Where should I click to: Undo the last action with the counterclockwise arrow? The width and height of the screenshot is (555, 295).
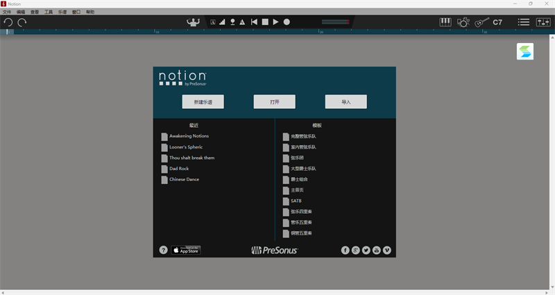tap(8, 22)
